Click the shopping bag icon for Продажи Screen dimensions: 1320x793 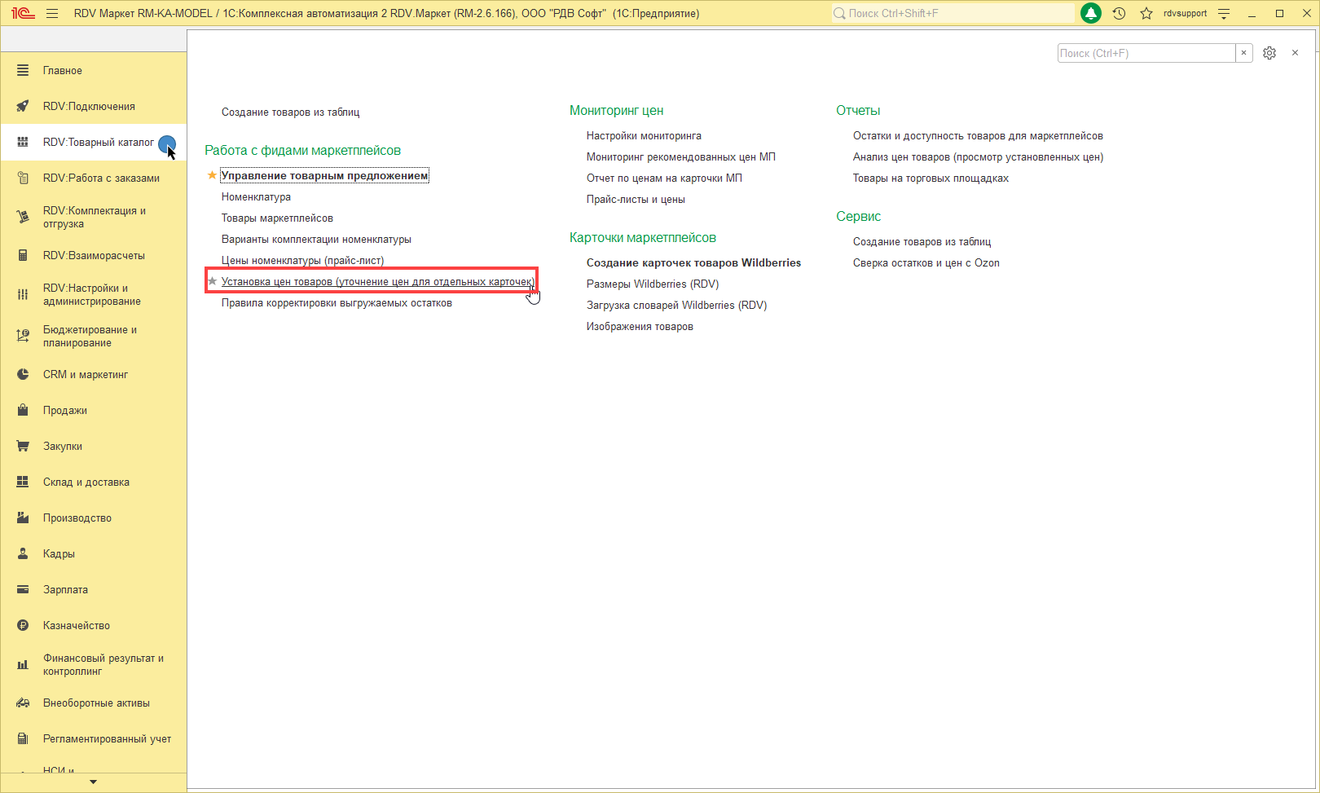(x=23, y=410)
